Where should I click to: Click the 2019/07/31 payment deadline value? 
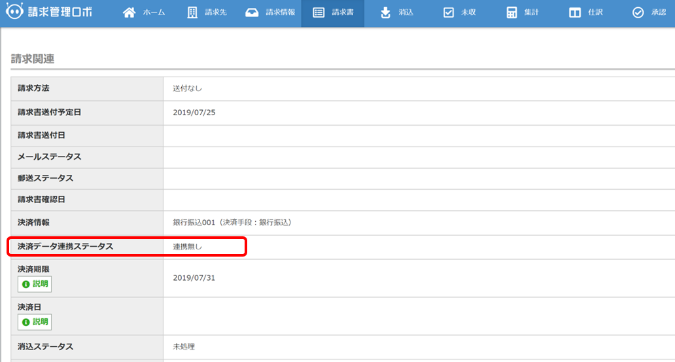pyautogui.click(x=194, y=278)
